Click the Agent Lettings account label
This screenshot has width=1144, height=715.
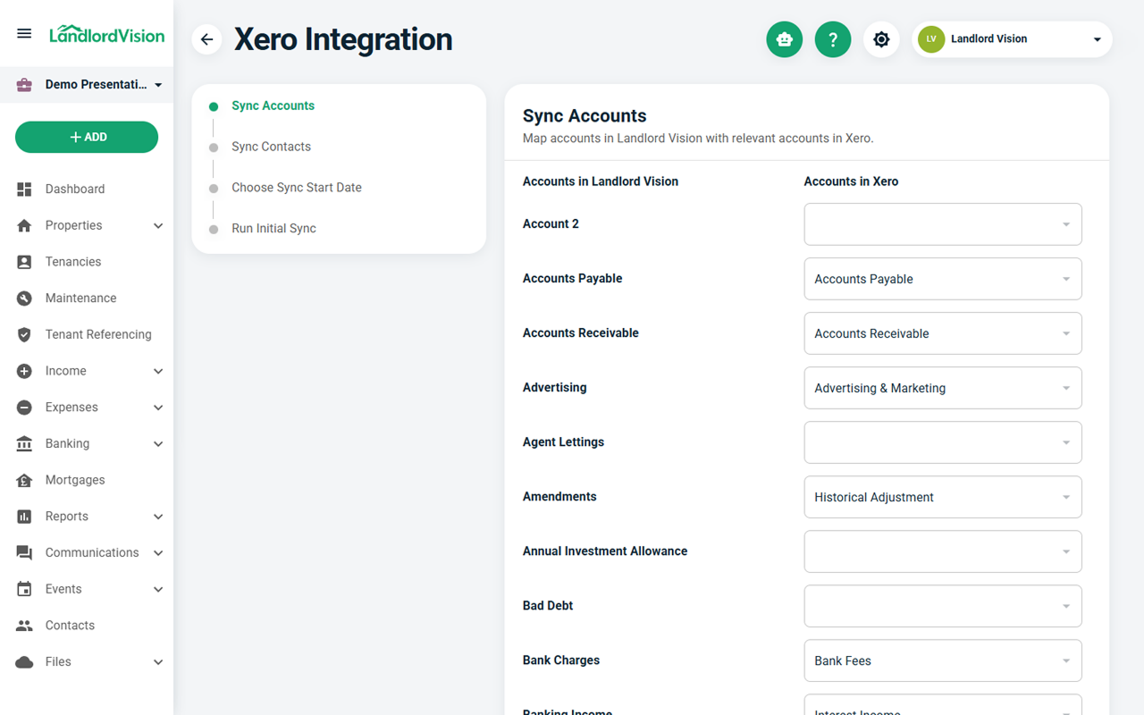pos(563,442)
